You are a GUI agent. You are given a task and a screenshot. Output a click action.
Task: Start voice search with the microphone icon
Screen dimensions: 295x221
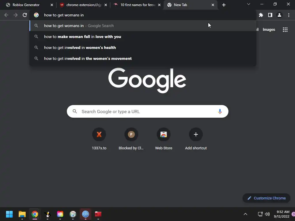click(x=220, y=111)
